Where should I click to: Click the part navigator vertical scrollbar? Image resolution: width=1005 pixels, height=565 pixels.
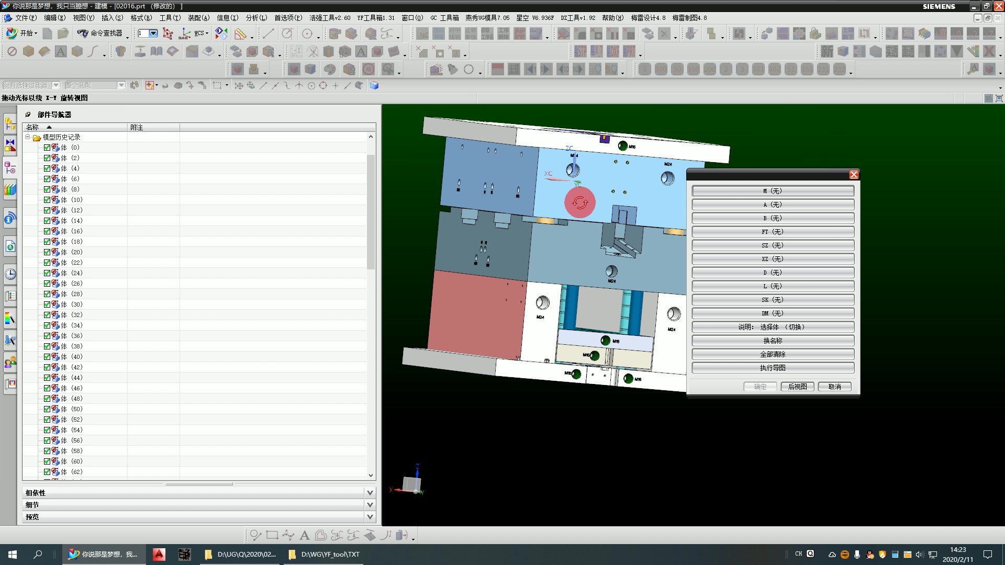371,212
